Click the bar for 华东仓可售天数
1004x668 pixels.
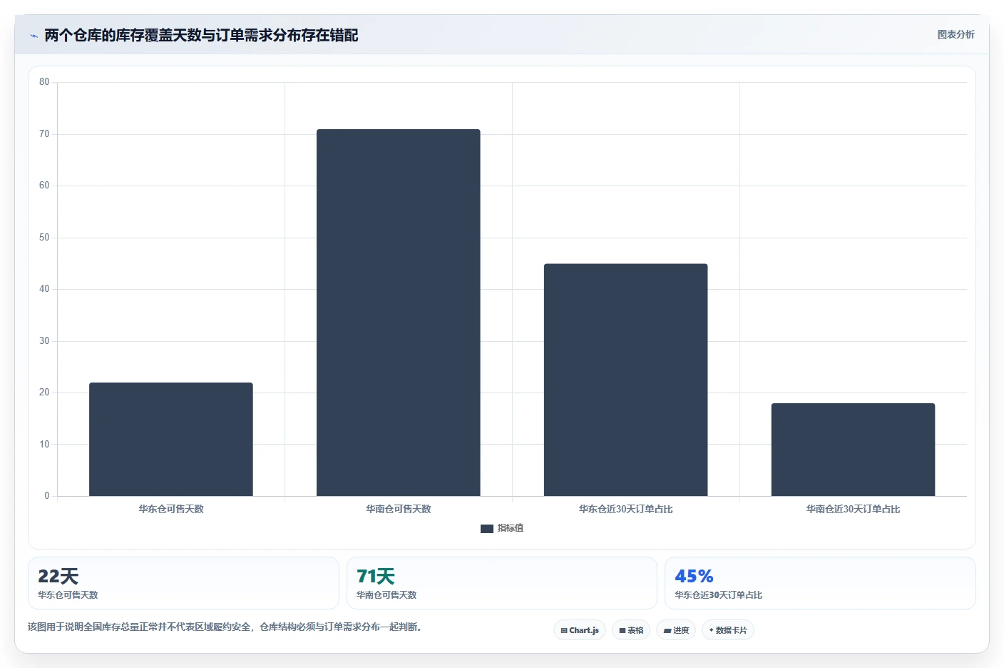(171, 439)
